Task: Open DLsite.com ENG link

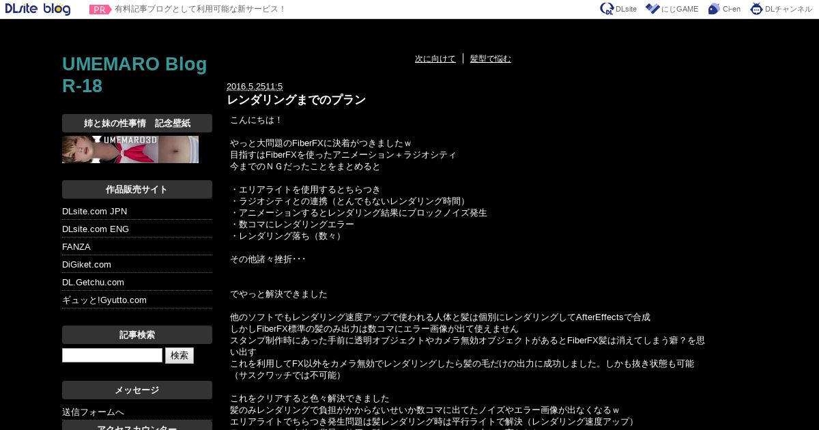Action: [96, 229]
